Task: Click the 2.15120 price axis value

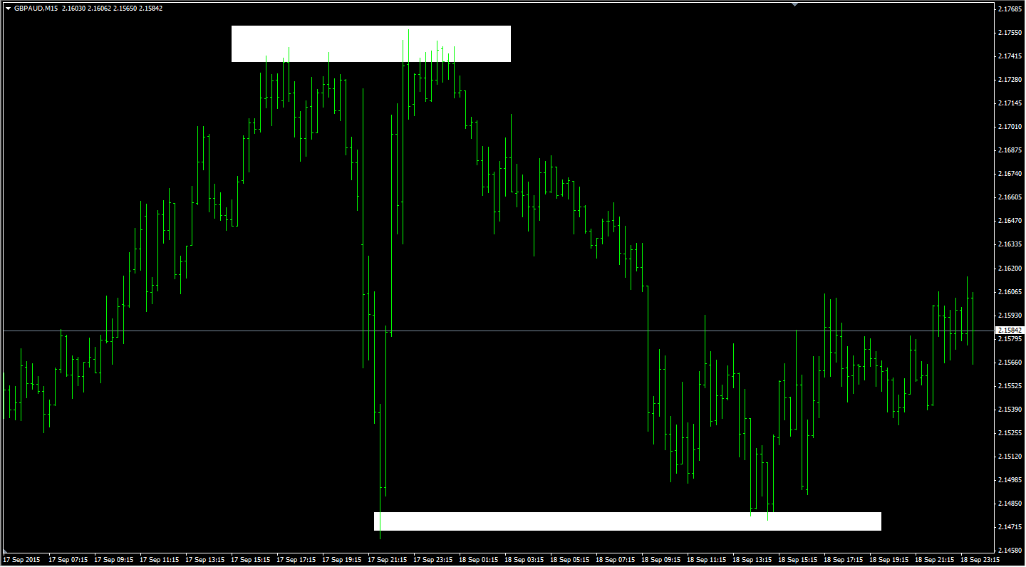Action: pyautogui.click(x=1009, y=457)
